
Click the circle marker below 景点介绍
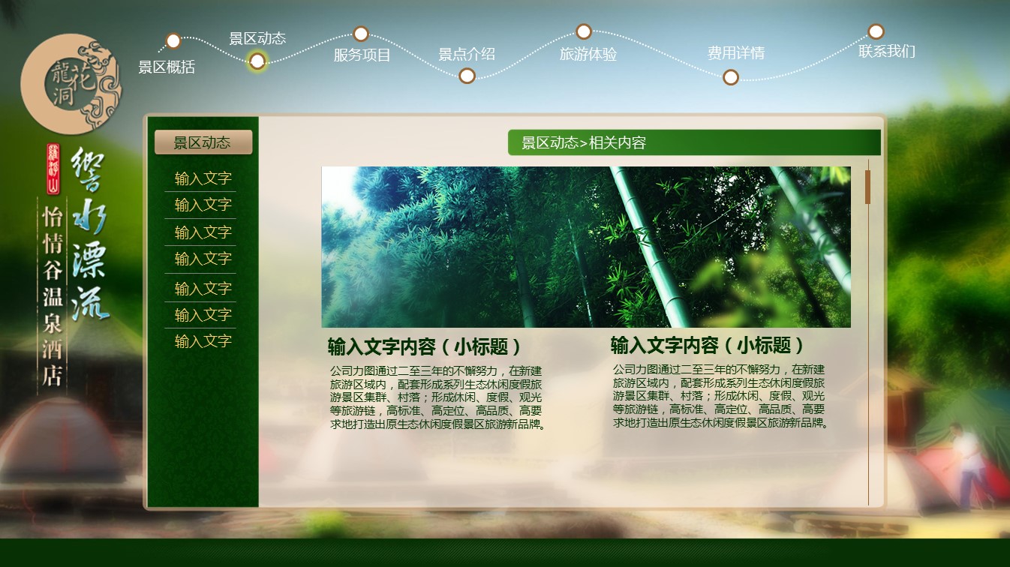tap(467, 76)
